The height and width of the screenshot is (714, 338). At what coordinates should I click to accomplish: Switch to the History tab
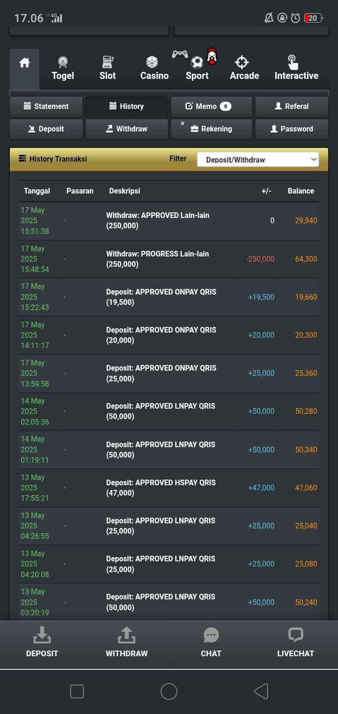pos(126,106)
